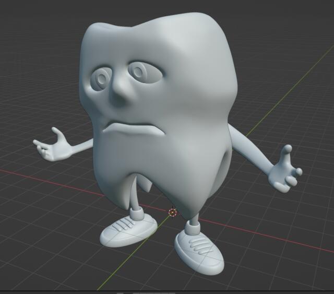Click the hand on the screen's left

point(52,146)
